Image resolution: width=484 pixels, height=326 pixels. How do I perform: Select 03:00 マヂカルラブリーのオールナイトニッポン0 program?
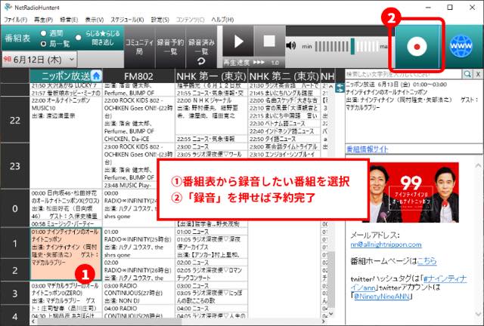[x=66, y=297]
